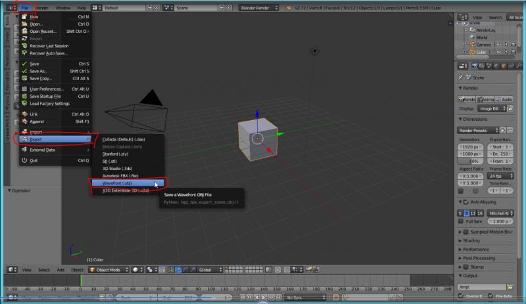Click the Search button in outliner header
This screenshot has height=304, width=526.
495,17
